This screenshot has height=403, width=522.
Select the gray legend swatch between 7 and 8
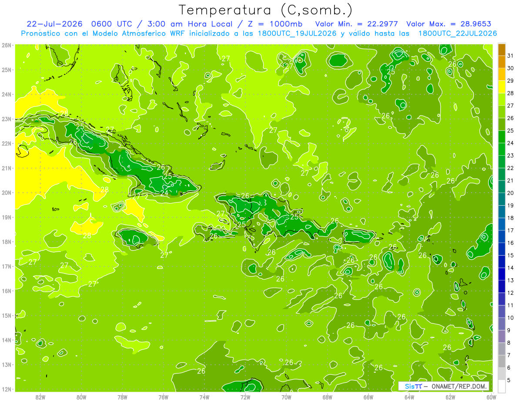coord(502,349)
